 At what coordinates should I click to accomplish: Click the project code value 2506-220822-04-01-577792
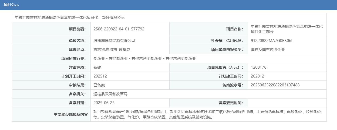(x=119, y=29)
